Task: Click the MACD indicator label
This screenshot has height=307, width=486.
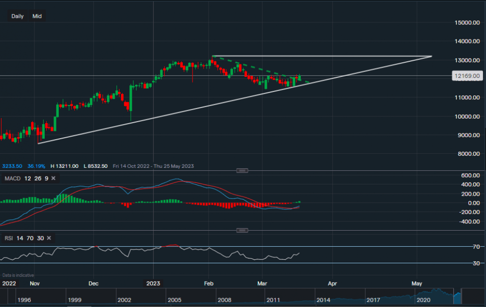Action: point(13,179)
